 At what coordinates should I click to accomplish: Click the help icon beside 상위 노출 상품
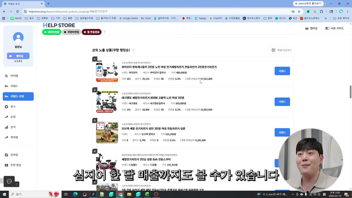point(133,50)
